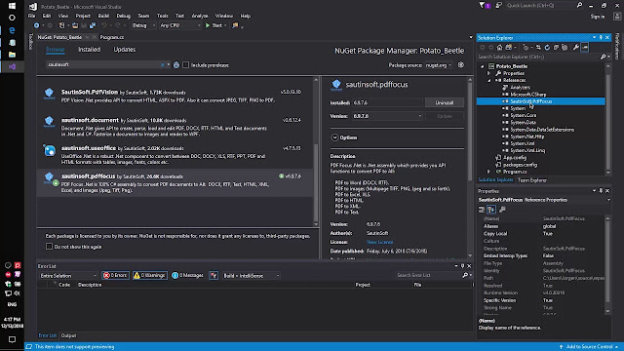This screenshot has width=624, height=351.
Task: Click Pending Changes Filter icon in Solution Explorer
Action: 526,48
